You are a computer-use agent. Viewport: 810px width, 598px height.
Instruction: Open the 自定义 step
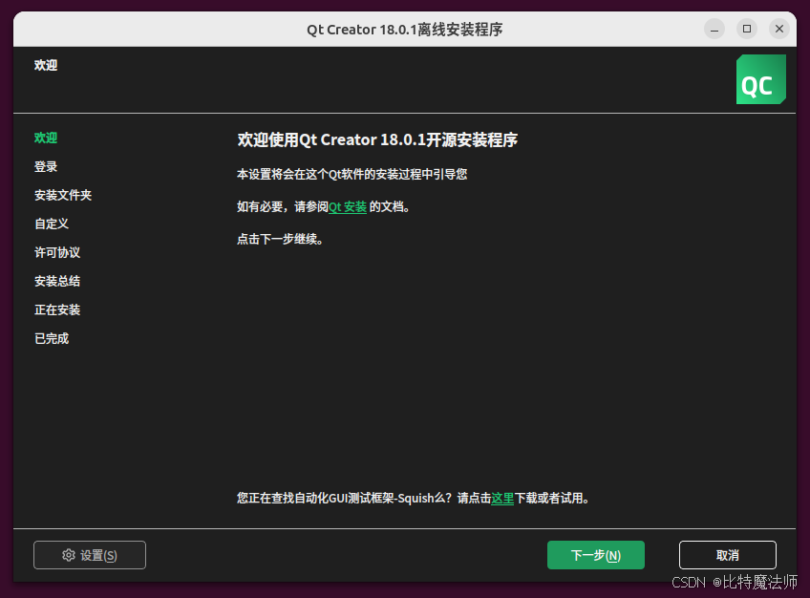52,224
